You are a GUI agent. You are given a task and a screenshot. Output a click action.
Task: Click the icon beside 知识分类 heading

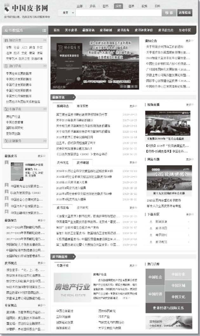tap(6, 40)
